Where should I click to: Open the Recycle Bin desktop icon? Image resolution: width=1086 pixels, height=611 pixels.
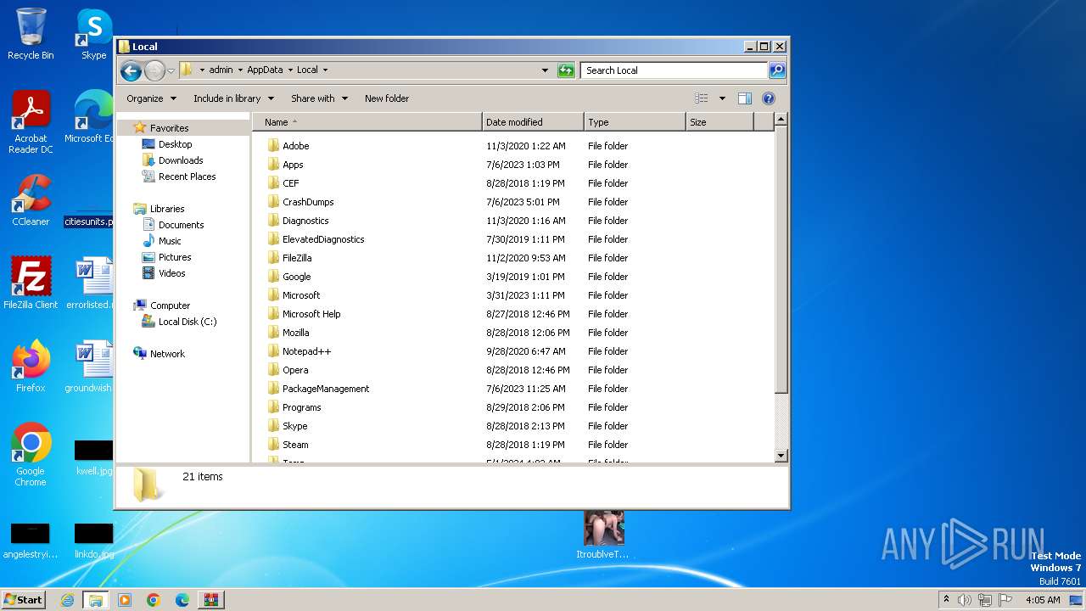click(x=31, y=34)
